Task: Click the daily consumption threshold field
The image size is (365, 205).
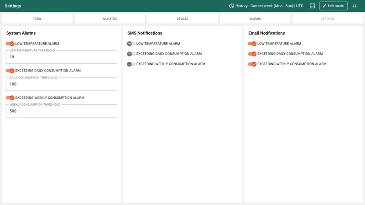Action: tap(62, 84)
